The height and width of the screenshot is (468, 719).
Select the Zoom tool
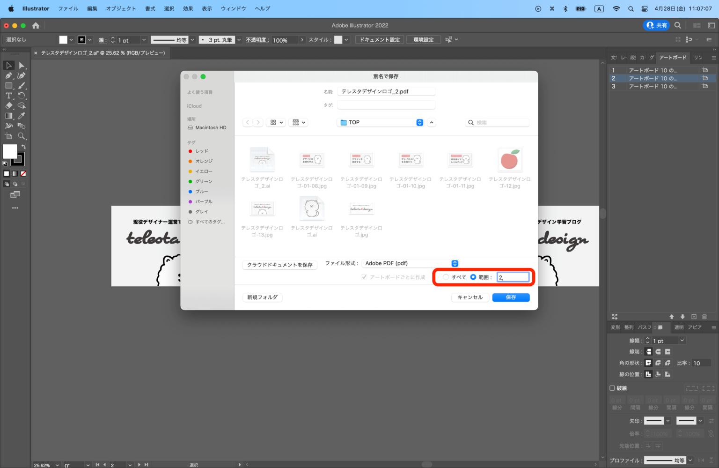pyautogui.click(x=22, y=136)
